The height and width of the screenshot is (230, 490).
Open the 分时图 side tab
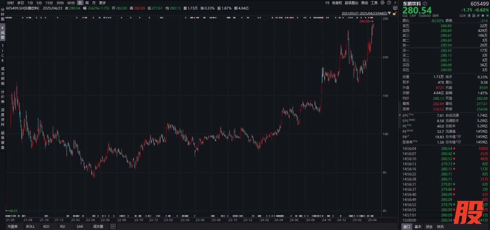pyautogui.click(x=3, y=15)
